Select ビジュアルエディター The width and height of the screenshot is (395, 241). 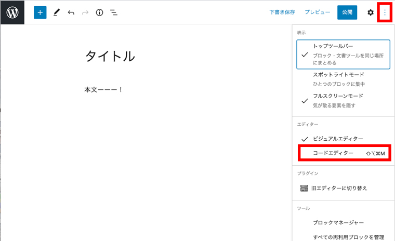344,139
